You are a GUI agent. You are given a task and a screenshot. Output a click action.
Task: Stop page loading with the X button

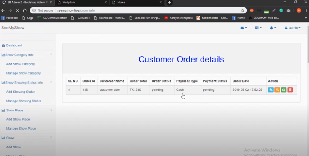(x=17, y=10)
